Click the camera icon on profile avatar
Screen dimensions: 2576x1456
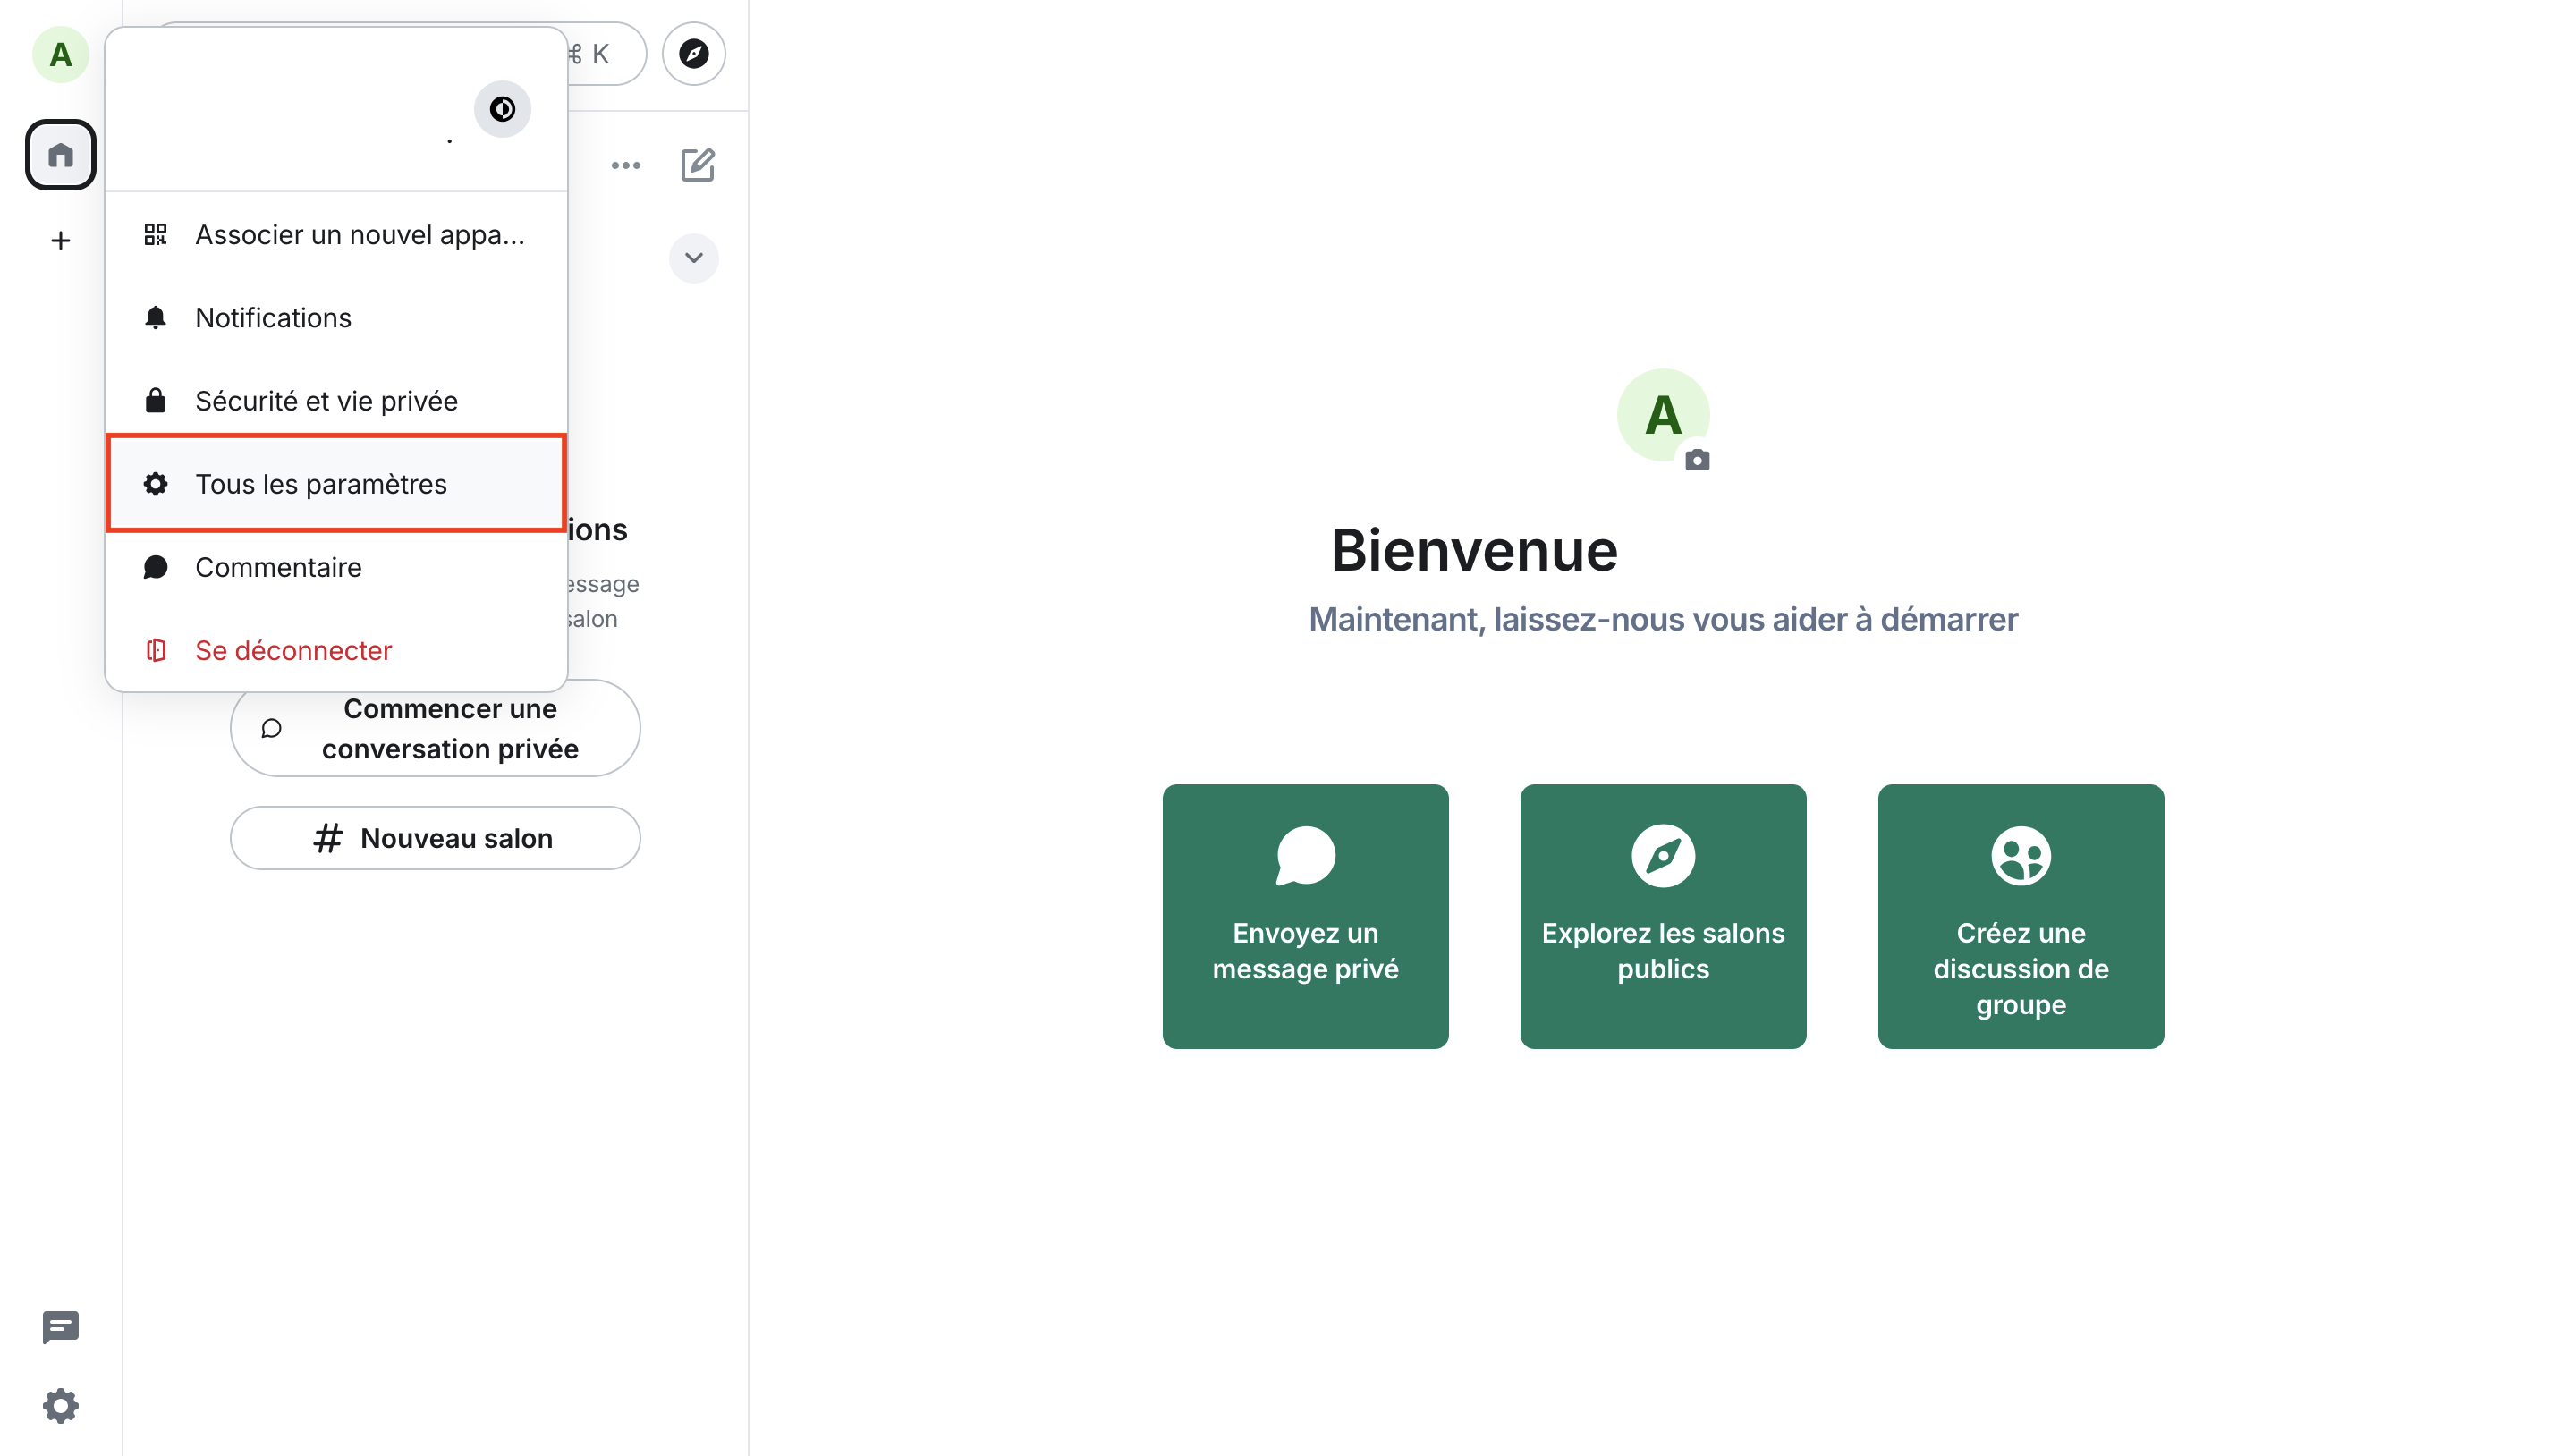1696,460
